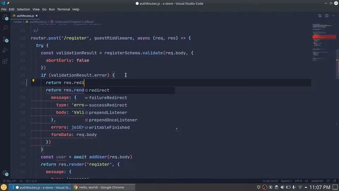Click the editor vertical scrollbar
This screenshot has height=191, width=339.
pos(337,64)
